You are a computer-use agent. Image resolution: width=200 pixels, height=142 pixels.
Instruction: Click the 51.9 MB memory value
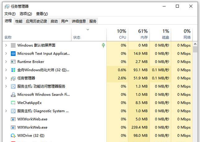pos(140,78)
